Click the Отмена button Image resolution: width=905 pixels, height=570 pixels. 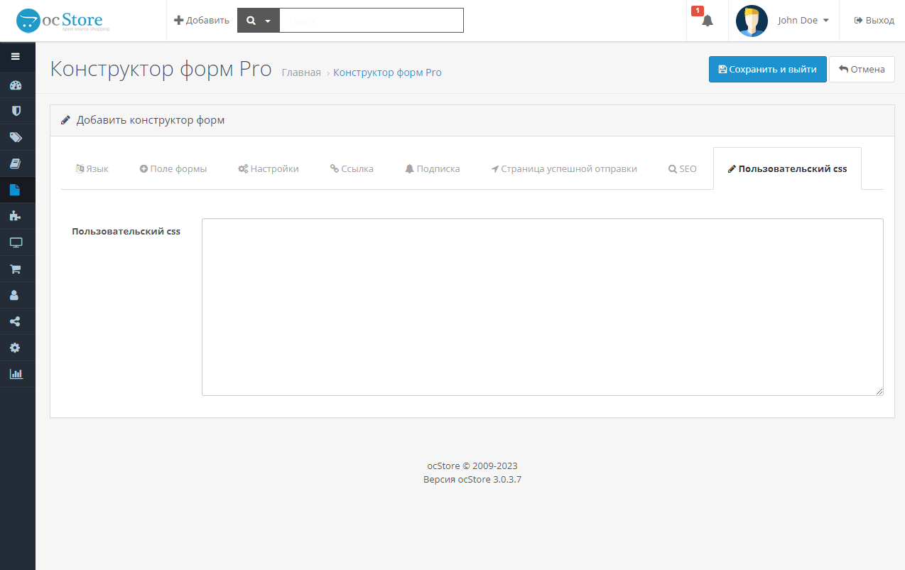tap(862, 70)
